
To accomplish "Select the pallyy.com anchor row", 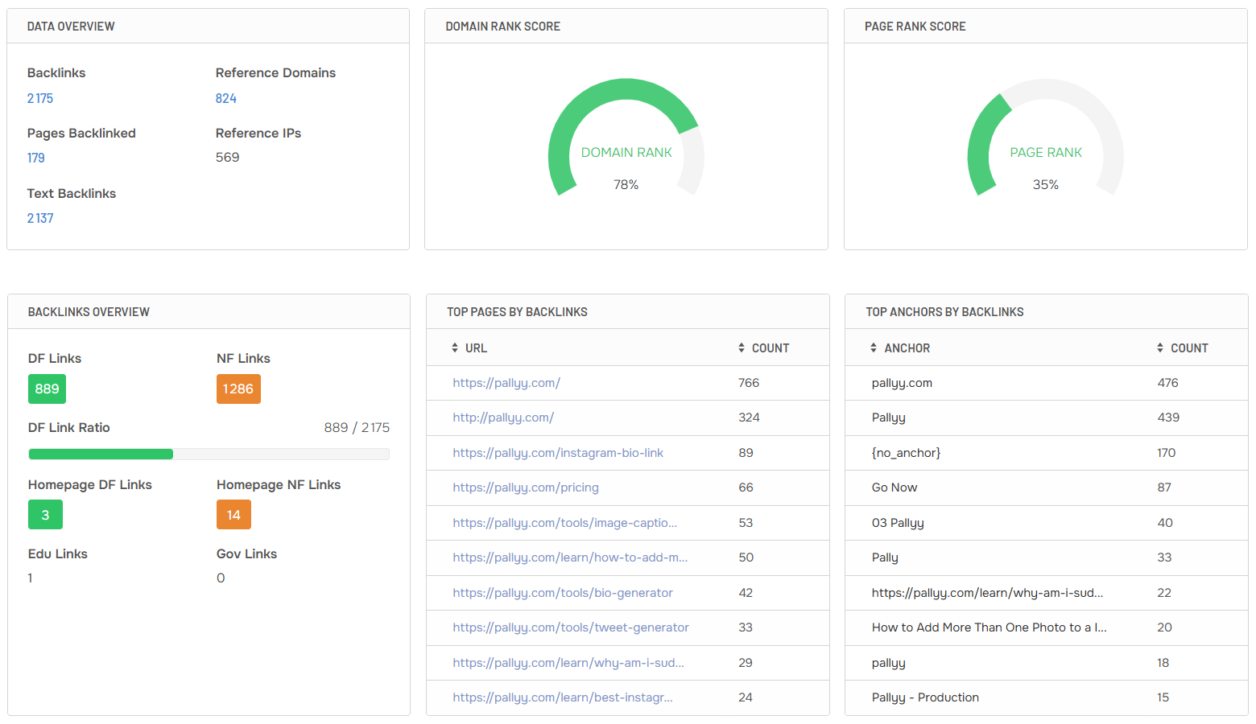I will (x=1047, y=383).
